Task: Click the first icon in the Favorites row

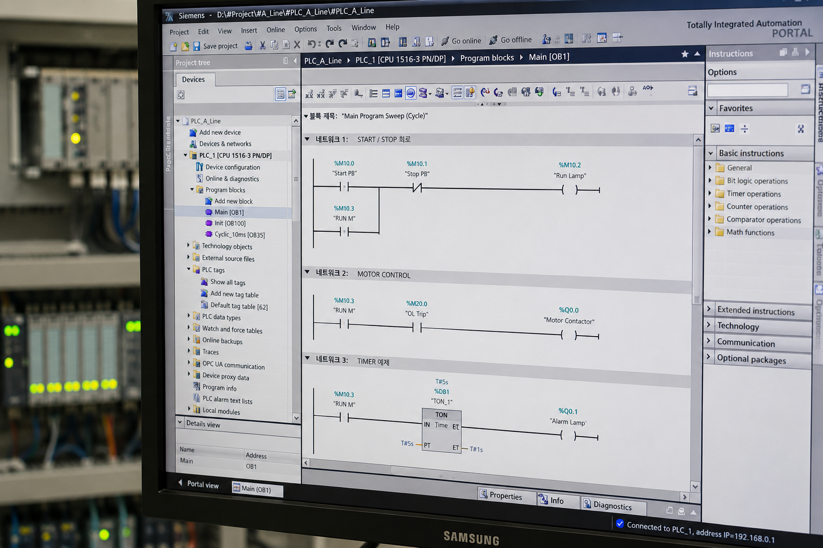Action: tap(715, 128)
